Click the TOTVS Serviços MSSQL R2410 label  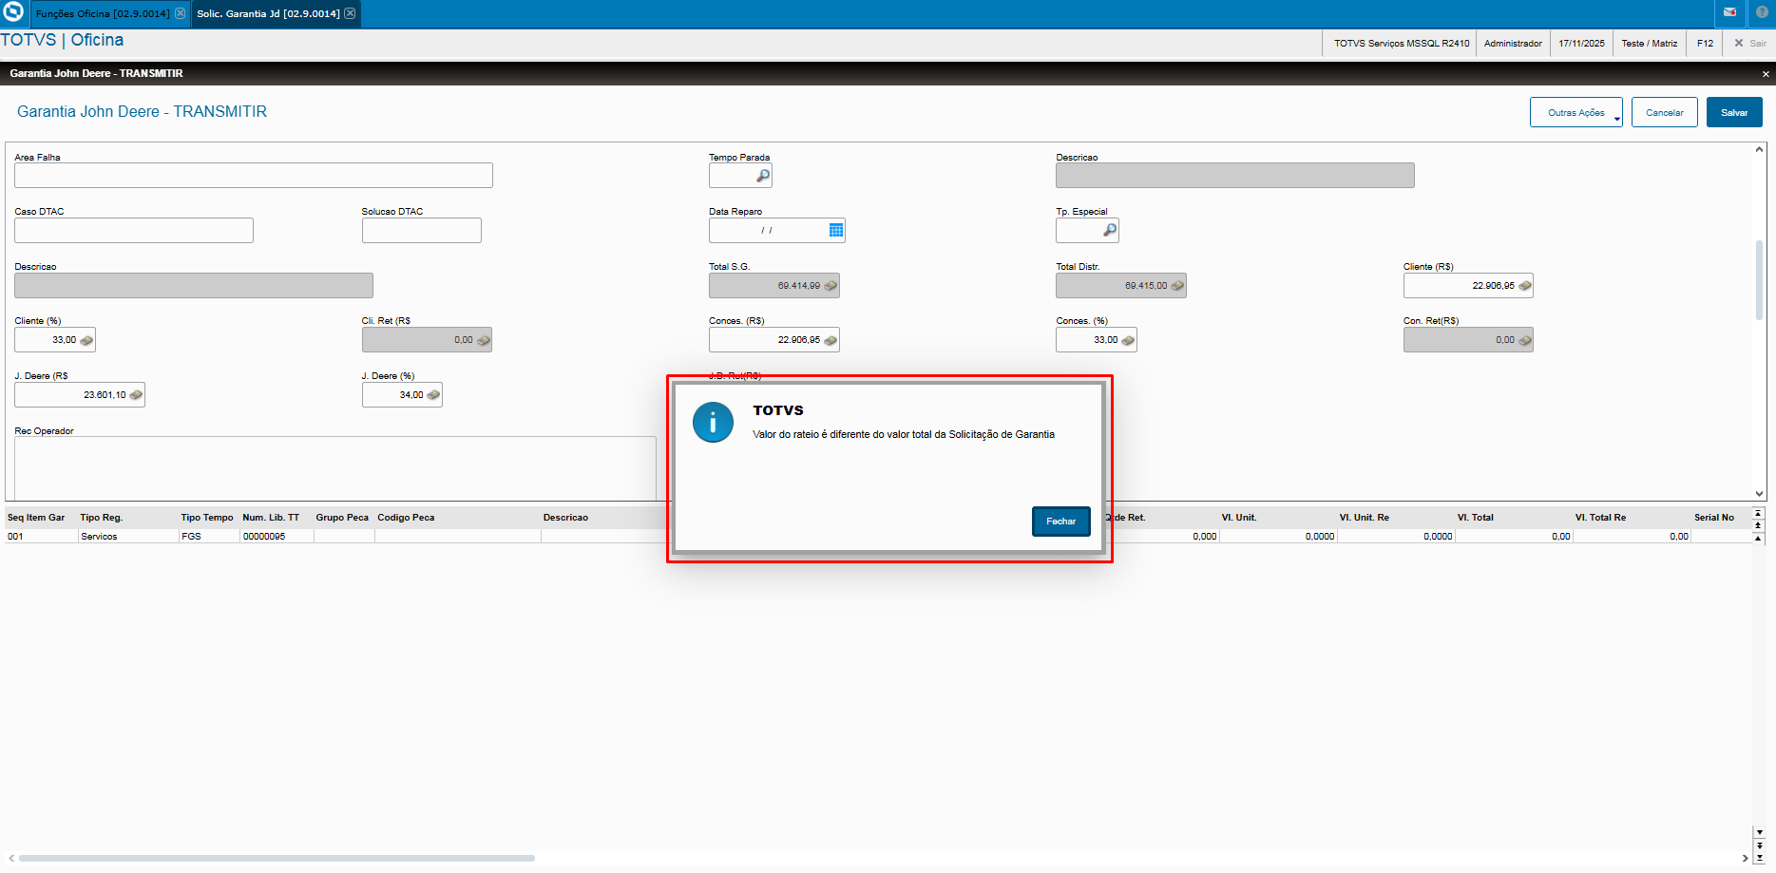(1402, 44)
